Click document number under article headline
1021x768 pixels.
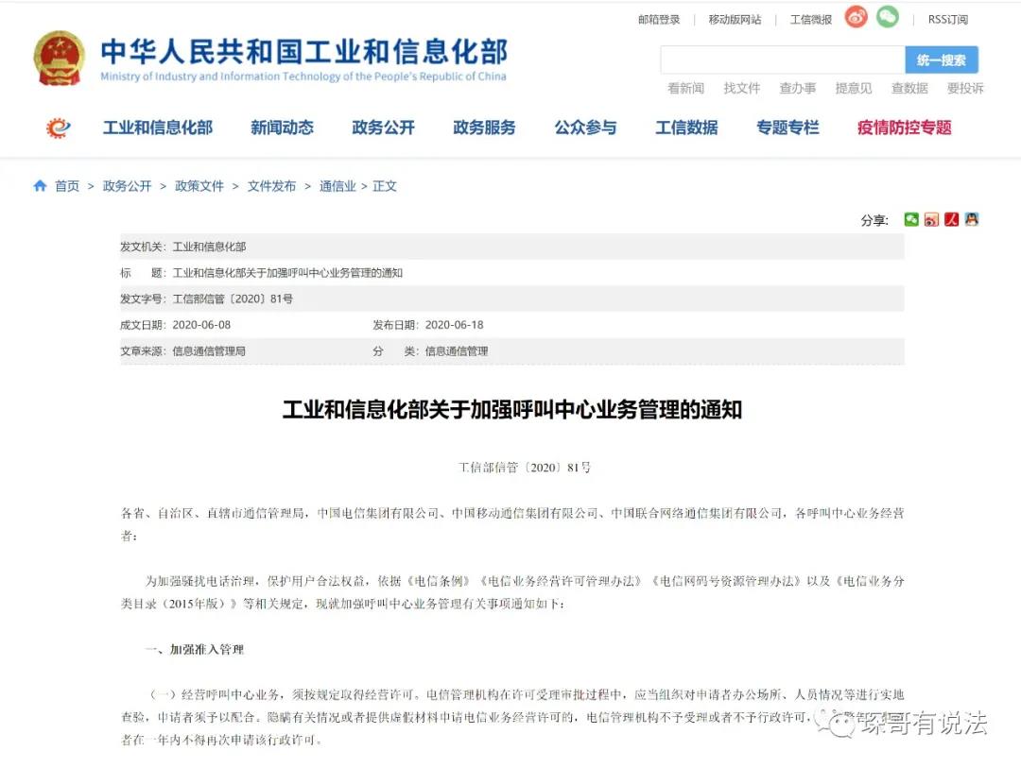[524, 468]
